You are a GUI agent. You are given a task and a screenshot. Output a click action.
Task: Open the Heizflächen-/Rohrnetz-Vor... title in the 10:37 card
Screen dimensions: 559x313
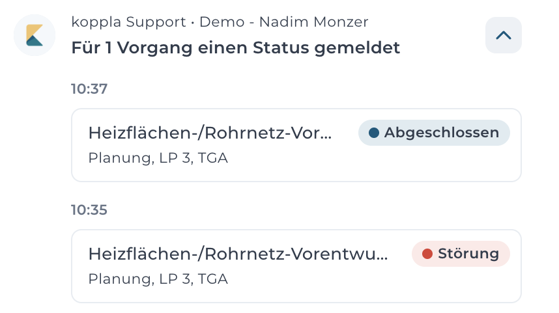point(210,133)
